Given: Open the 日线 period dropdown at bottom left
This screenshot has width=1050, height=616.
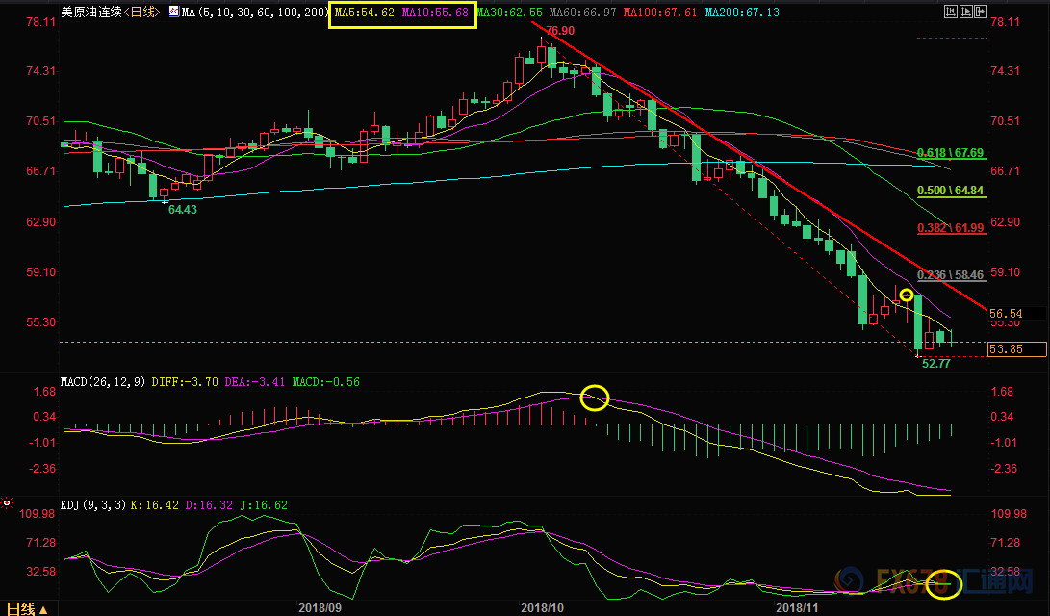Looking at the screenshot, I should (x=27, y=608).
